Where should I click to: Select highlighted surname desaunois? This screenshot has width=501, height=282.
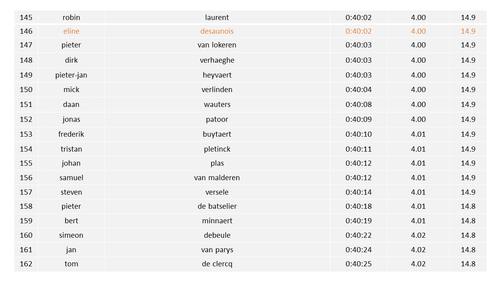[217, 31]
